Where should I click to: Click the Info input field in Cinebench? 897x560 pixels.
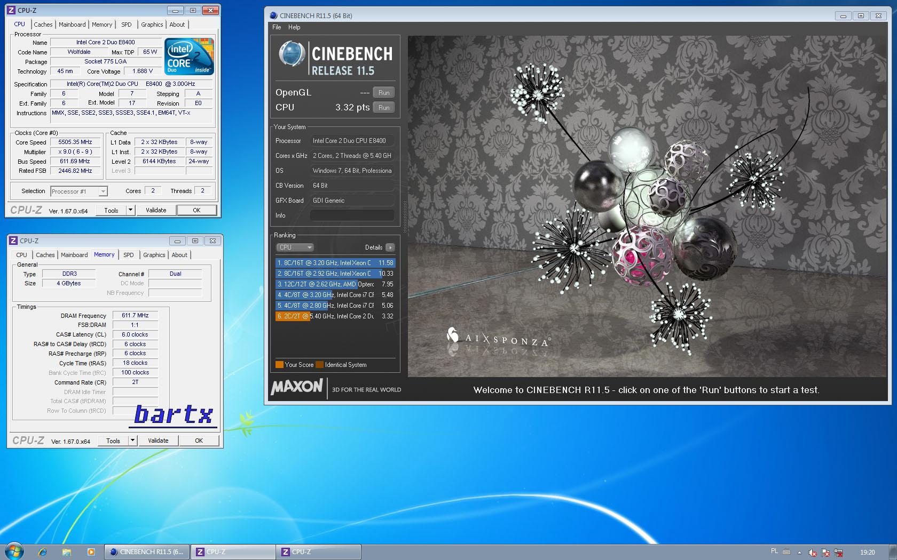tap(352, 215)
